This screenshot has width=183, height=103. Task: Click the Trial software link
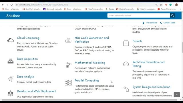click(151, 23)
